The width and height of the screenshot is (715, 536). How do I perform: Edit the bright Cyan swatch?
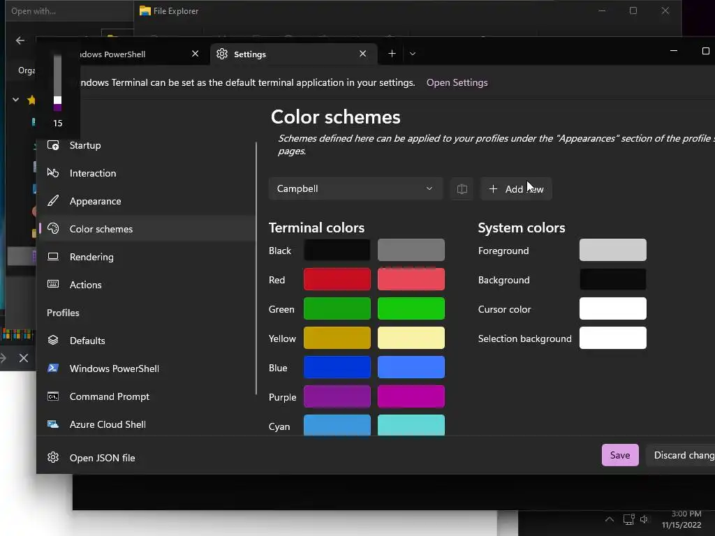click(x=411, y=425)
